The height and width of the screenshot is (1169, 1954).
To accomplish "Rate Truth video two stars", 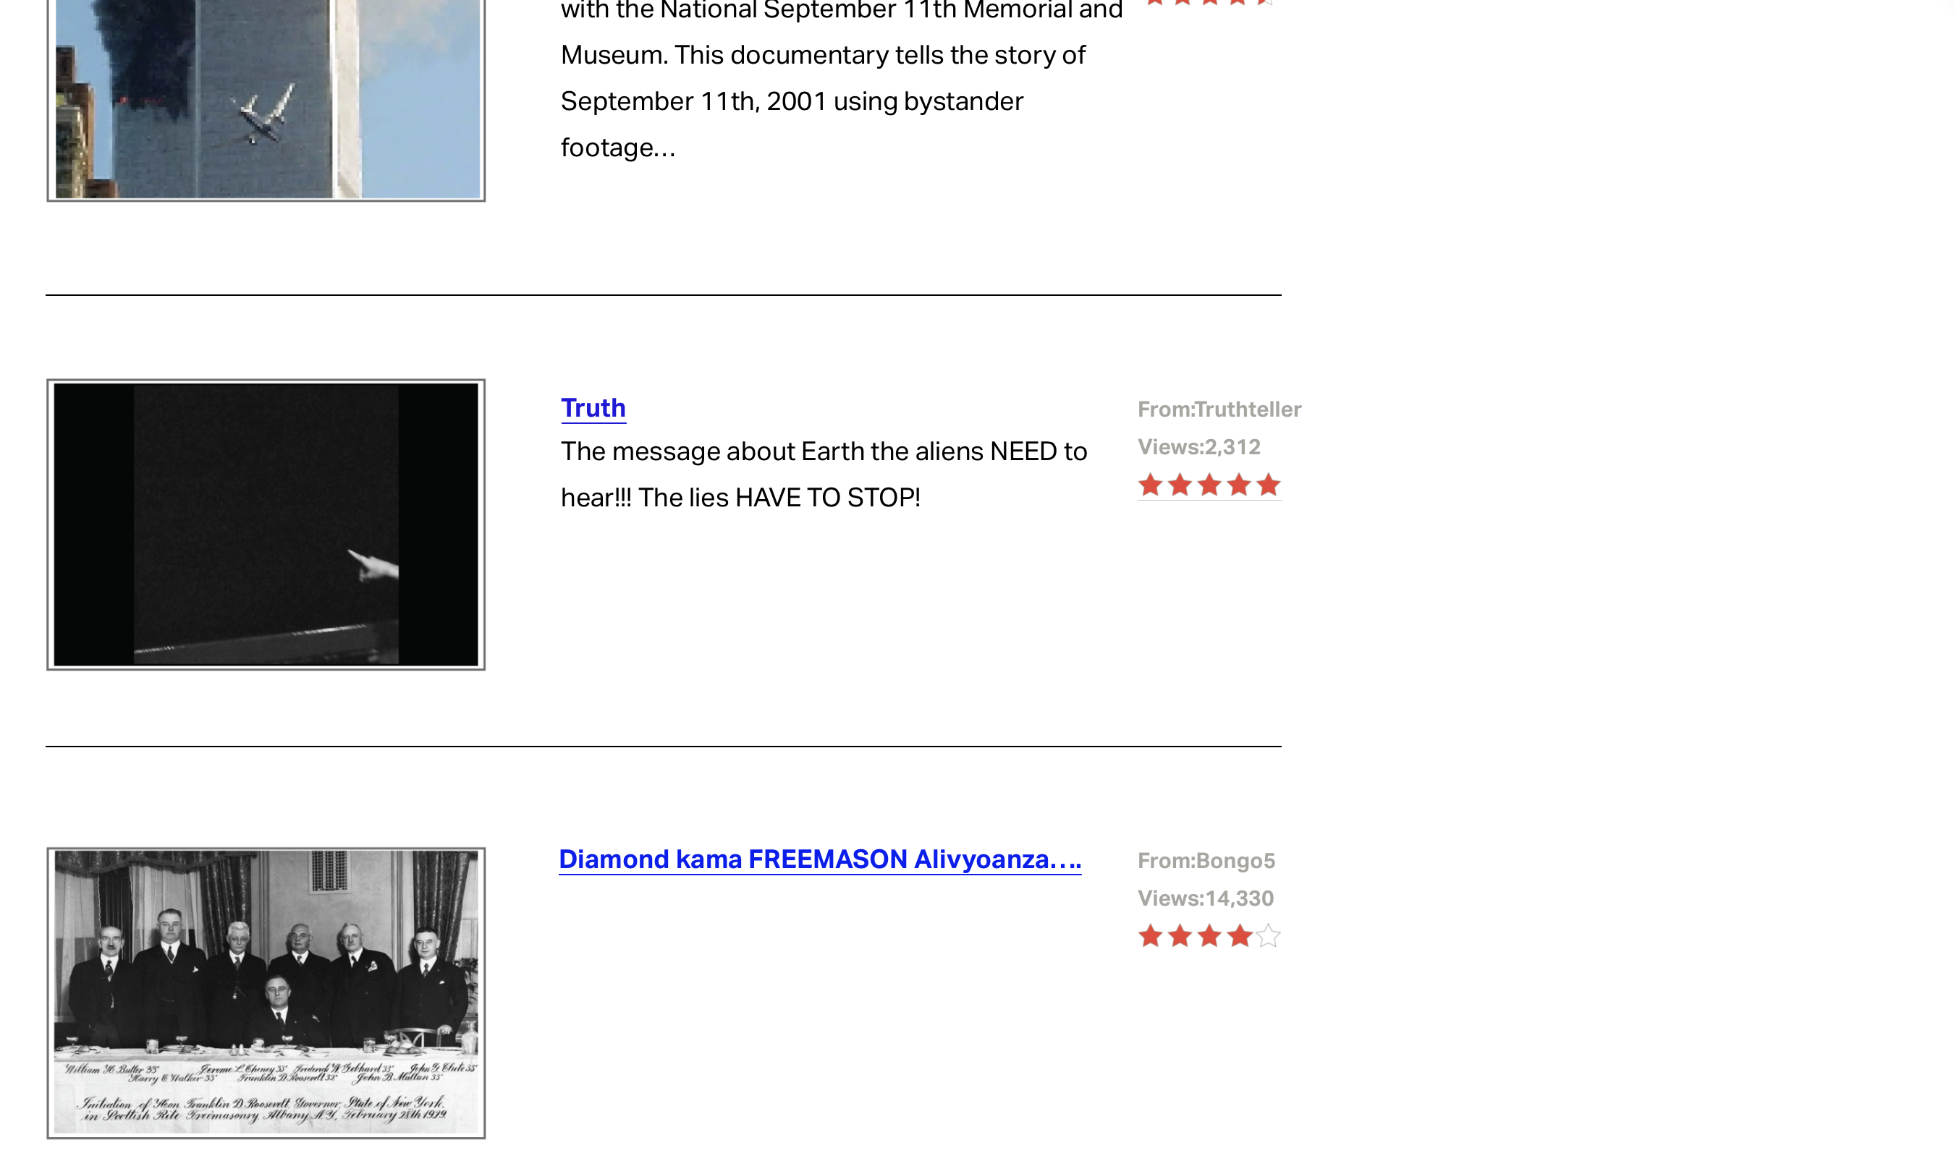I will (1180, 485).
